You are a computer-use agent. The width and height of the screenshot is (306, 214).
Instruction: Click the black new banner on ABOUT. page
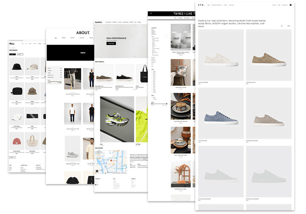pos(70,53)
